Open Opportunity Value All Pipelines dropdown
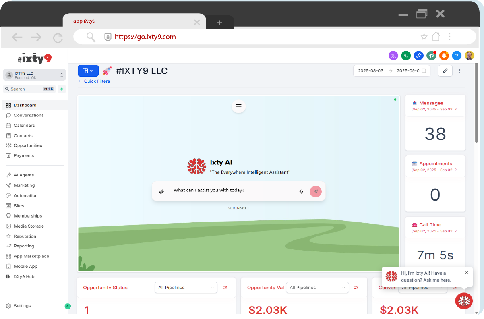The height and width of the screenshot is (319, 484). pyautogui.click(x=317, y=288)
